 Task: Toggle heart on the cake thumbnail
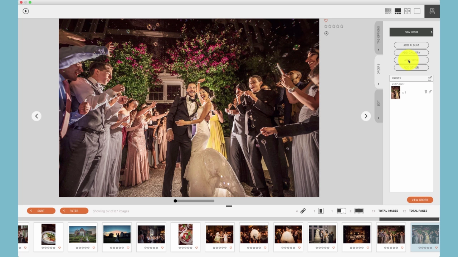click(333, 248)
